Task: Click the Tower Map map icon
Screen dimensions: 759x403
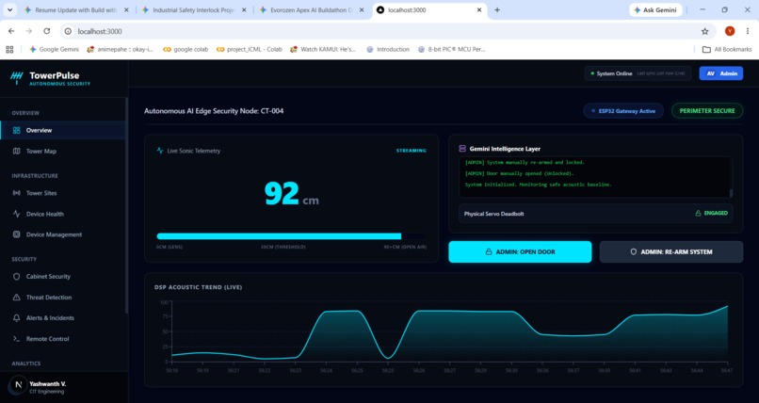Action: tap(16, 151)
